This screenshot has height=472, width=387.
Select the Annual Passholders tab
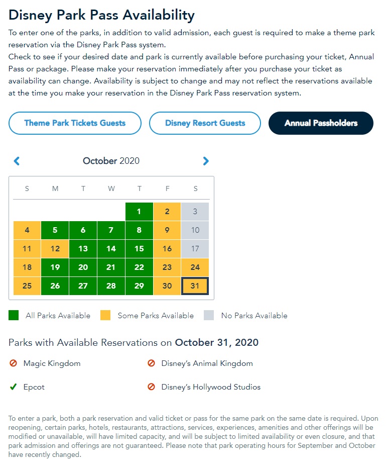click(x=321, y=123)
